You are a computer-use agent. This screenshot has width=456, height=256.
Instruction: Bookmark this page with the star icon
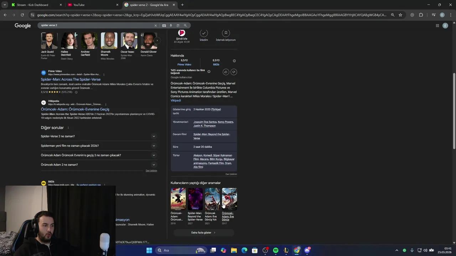coord(400,15)
